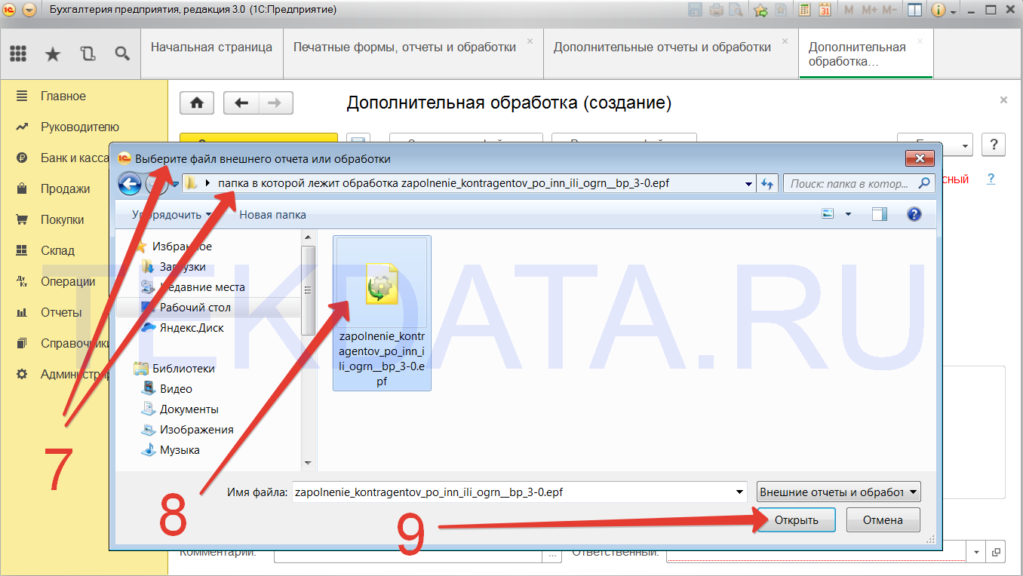This screenshot has height=576, width=1023.
Task: Open the calendar icon in the title bar
Action: [825, 10]
